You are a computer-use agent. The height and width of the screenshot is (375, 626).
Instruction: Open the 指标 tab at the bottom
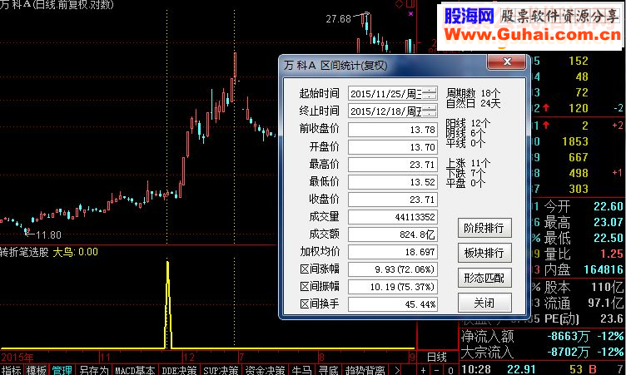pyautogui.click(x=12, y=370)
